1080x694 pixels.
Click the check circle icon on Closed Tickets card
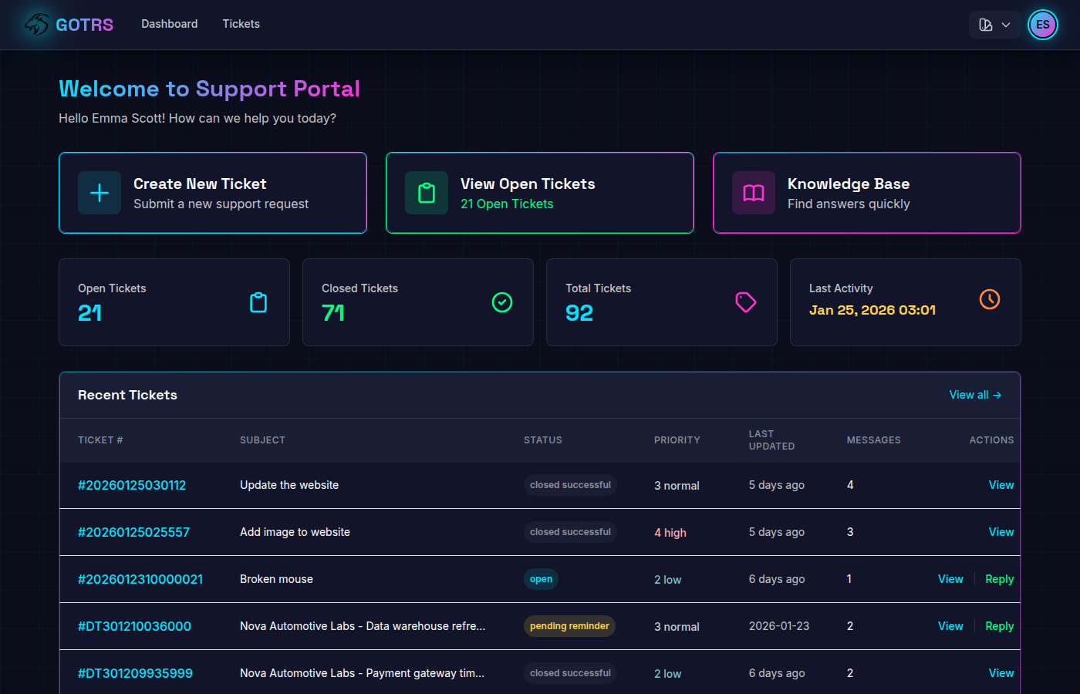501,302
